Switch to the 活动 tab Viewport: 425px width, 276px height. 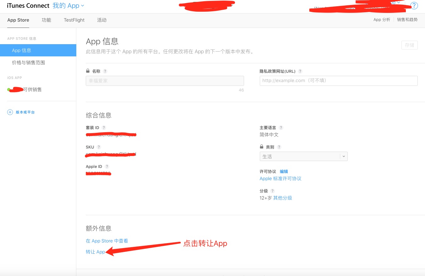click(x=102, y=20)
